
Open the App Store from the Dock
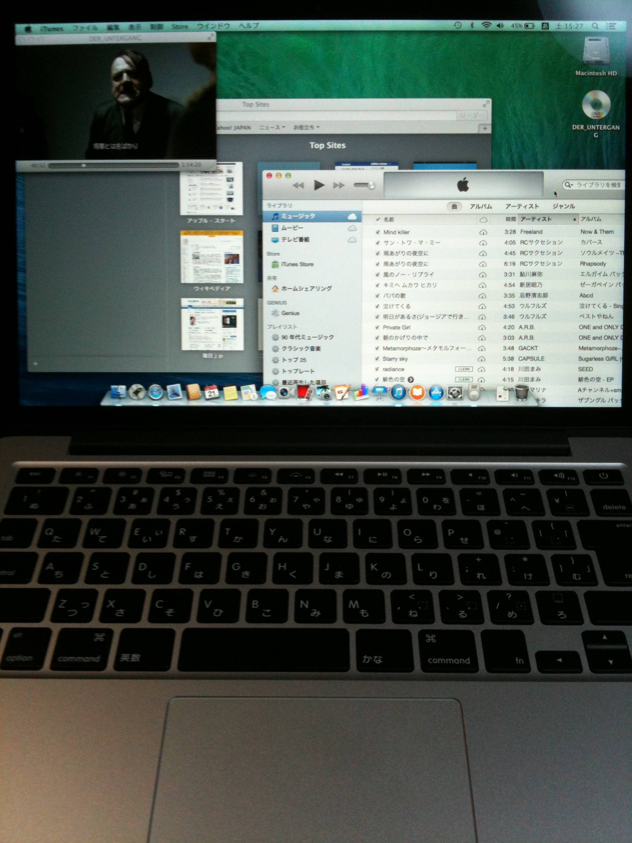click(x=436, y=393)
